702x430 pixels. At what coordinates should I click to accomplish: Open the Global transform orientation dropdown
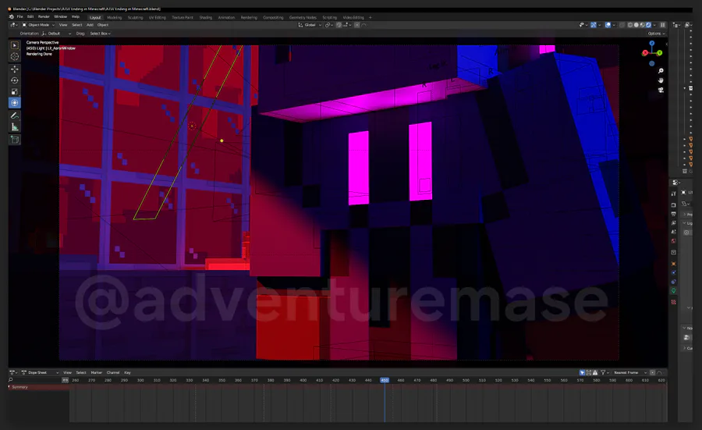pos(310,25)
